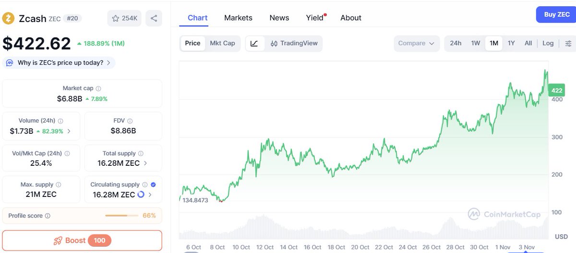
Task: Click the Zcash coin logo icon
Action: [x=9, y=18]
